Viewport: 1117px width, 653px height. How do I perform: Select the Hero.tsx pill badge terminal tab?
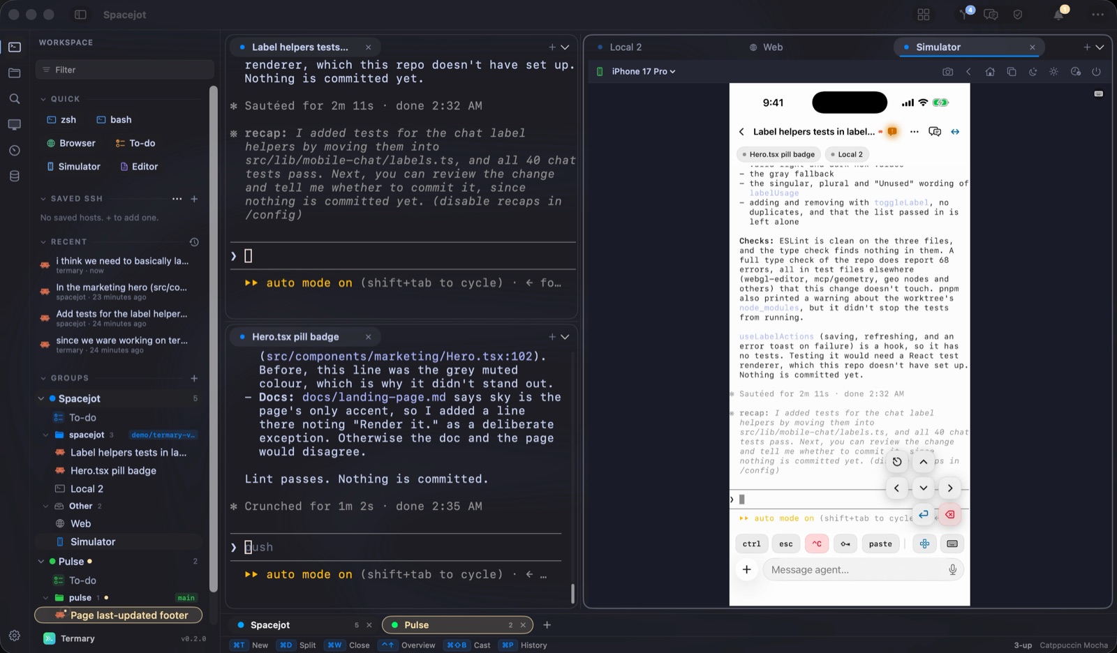304,337
